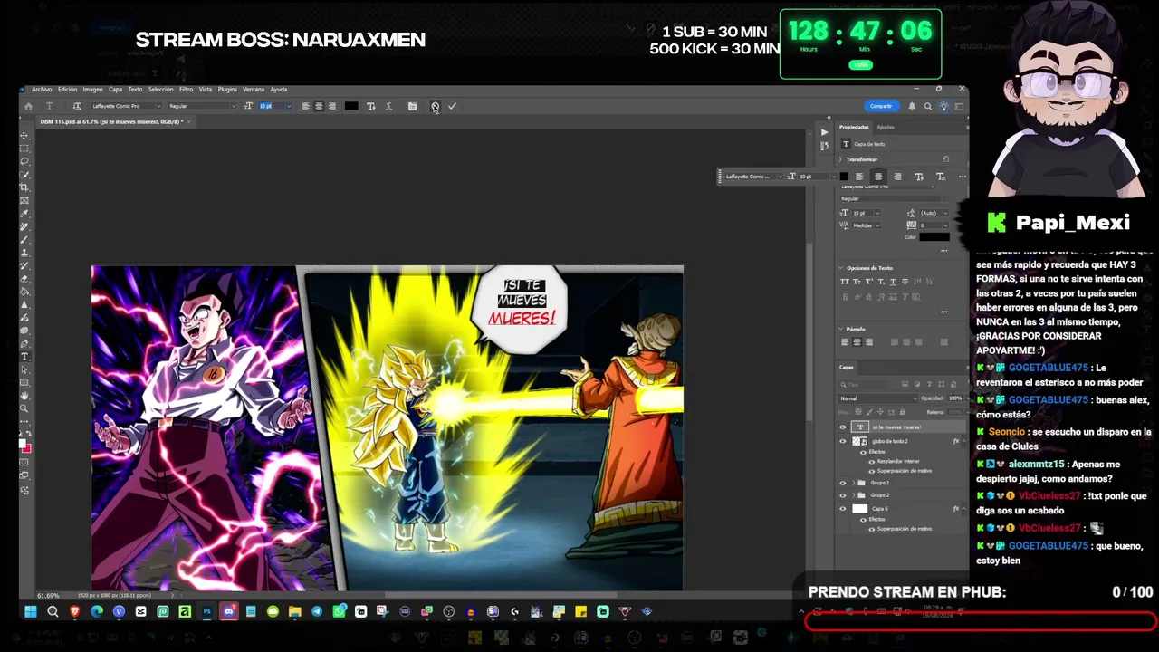
Task: Collapse the Párrafo section
Action: click(x=840, y=329)
